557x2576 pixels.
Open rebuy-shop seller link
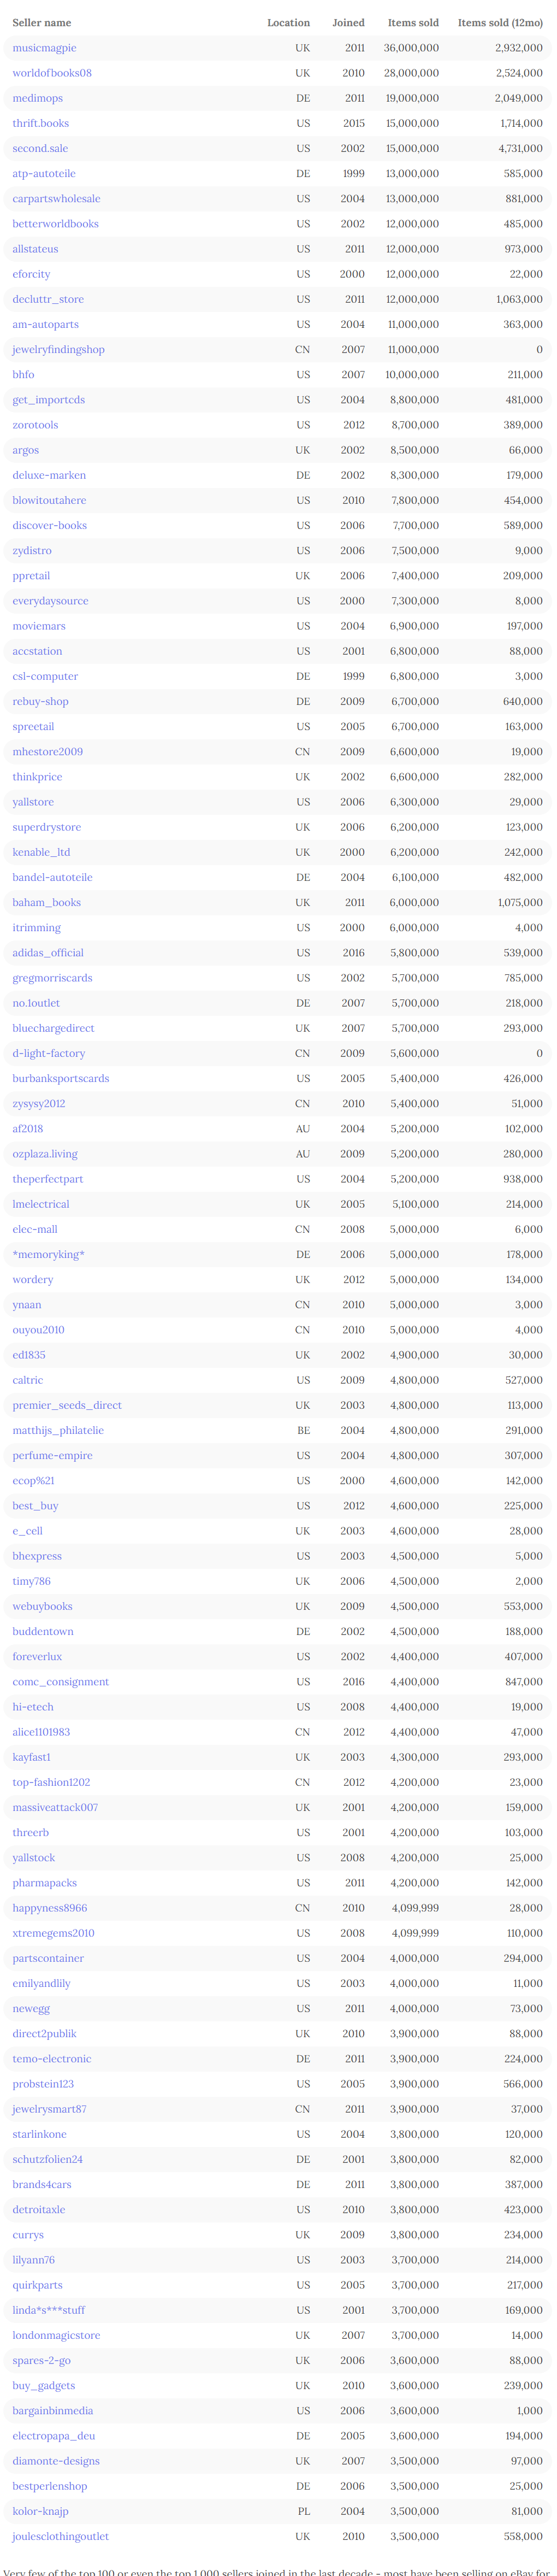pyautogui.click(x=40, y=701)
